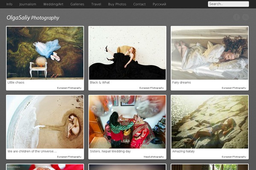The image size is (256, 170).
Task: Open the Amazing Nataly photo thumbnail
Action: (x=209, y=122)
